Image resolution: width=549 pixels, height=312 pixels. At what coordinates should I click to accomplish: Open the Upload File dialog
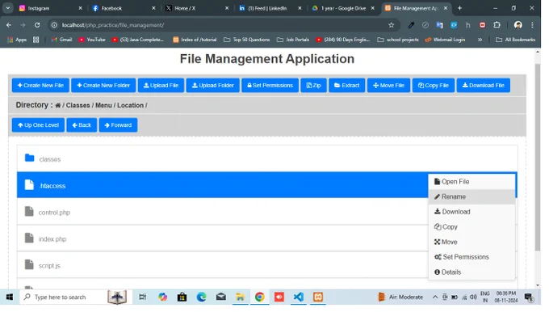161,86
